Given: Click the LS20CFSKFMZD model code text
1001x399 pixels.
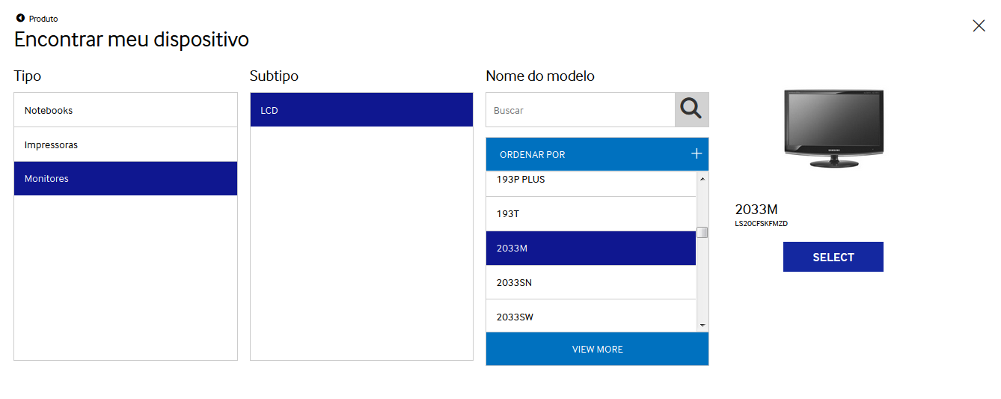Looking at the screenshot, I should pyautogui.click(x=762, y=224).
